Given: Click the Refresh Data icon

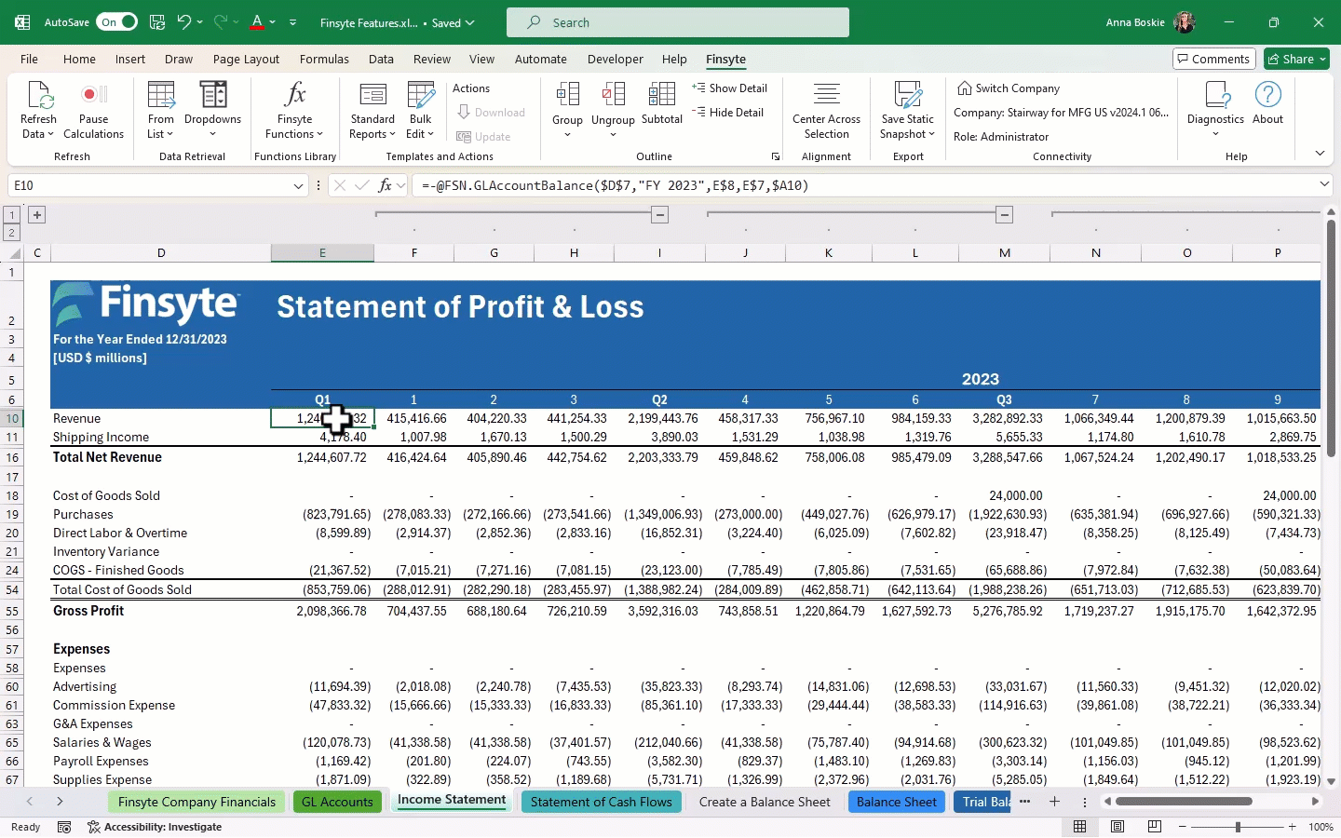Looking at the screenshot, I should 39,95.
